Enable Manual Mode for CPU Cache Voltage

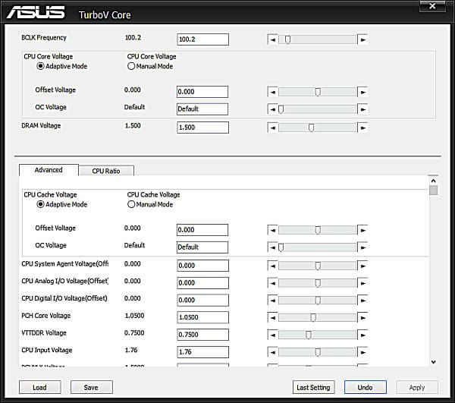[x=131, y=204]
